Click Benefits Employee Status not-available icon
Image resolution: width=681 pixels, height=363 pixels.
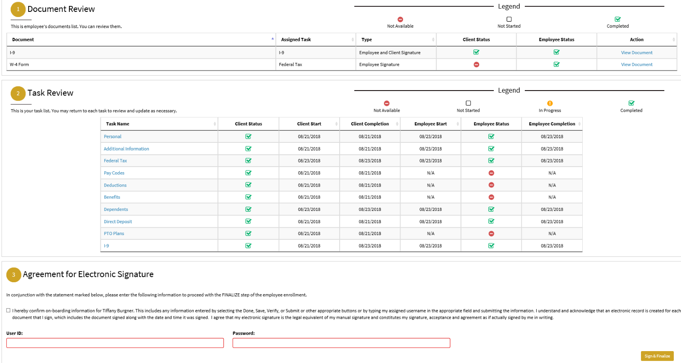[x=491, y=197]
